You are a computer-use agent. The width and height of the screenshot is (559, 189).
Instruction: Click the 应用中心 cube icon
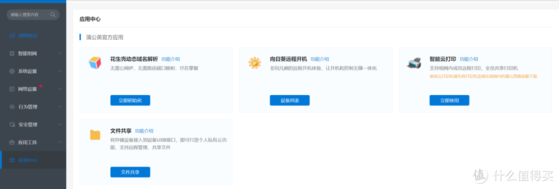tap(12, 160)
